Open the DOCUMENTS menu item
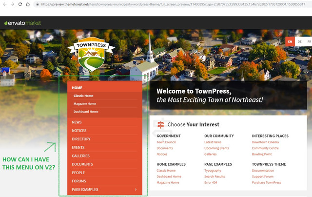The image size is (312, 197). (82, 164)
